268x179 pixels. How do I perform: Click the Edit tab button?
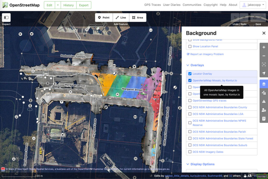tap(49, 5)
